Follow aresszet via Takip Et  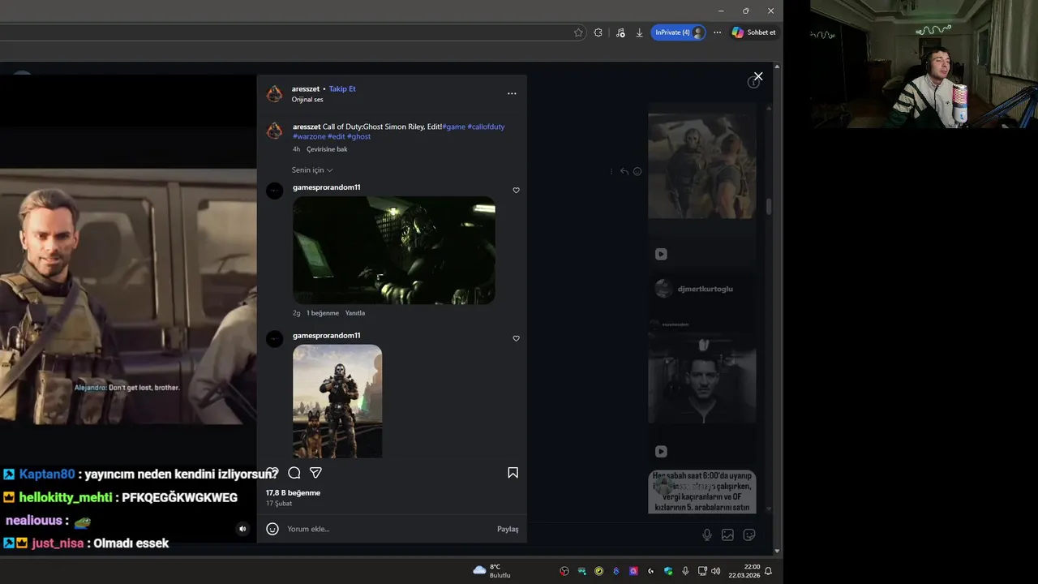click(342, 88)
